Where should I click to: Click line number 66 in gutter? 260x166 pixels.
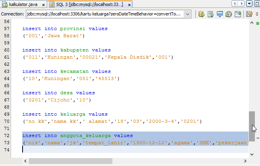tap(7, 93)
